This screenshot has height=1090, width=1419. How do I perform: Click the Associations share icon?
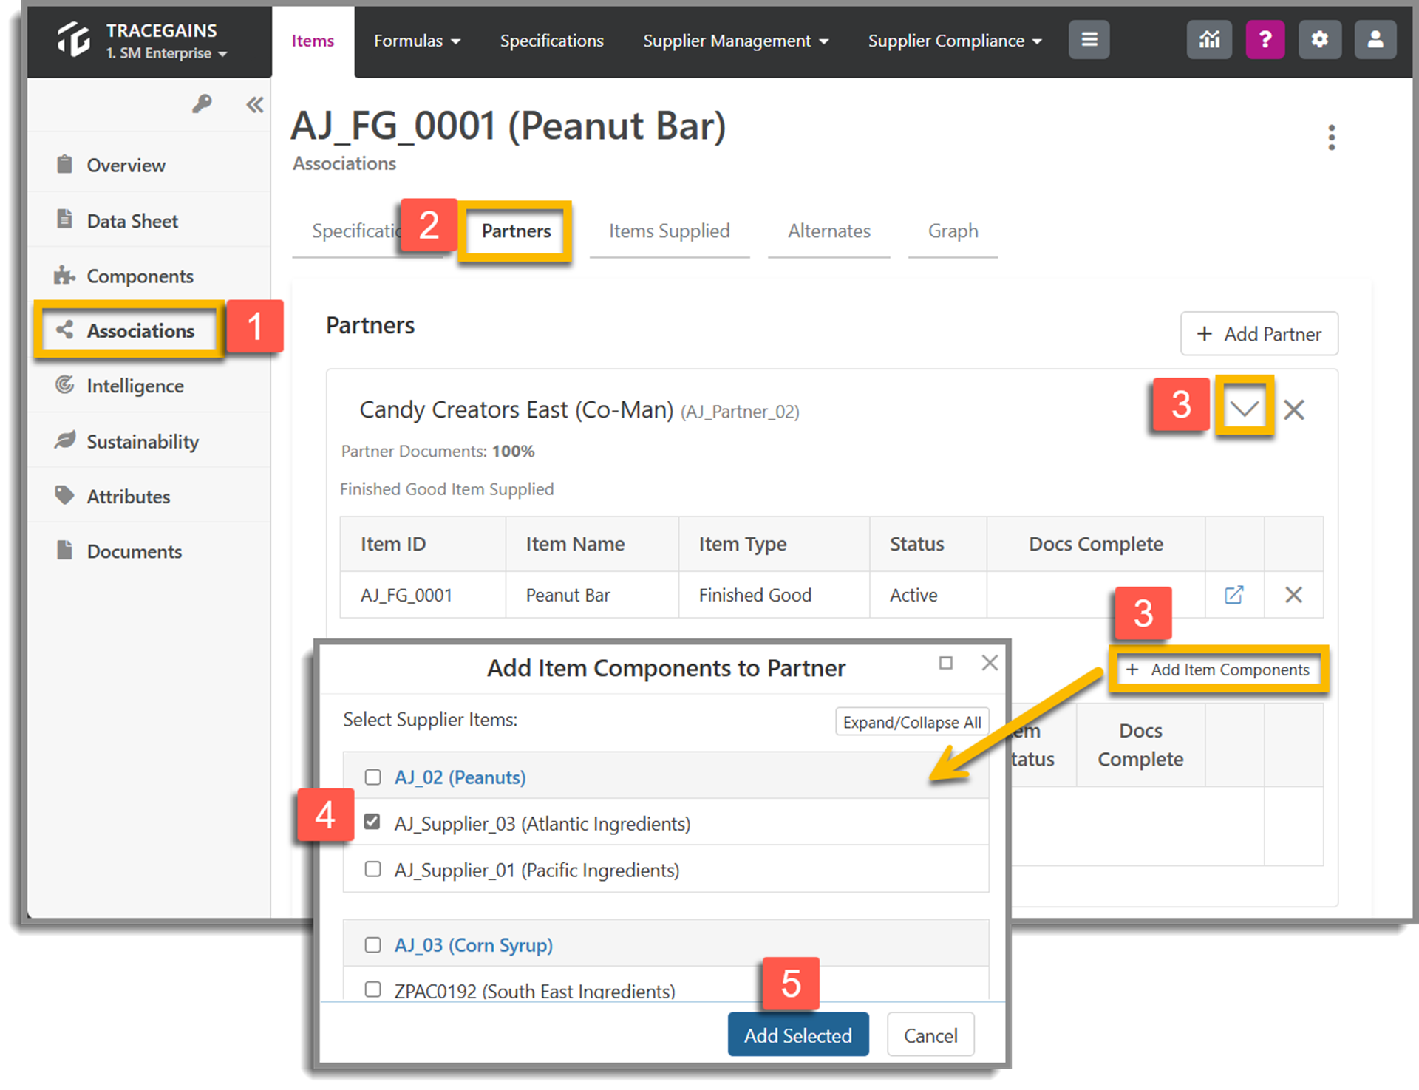(65, 330)
